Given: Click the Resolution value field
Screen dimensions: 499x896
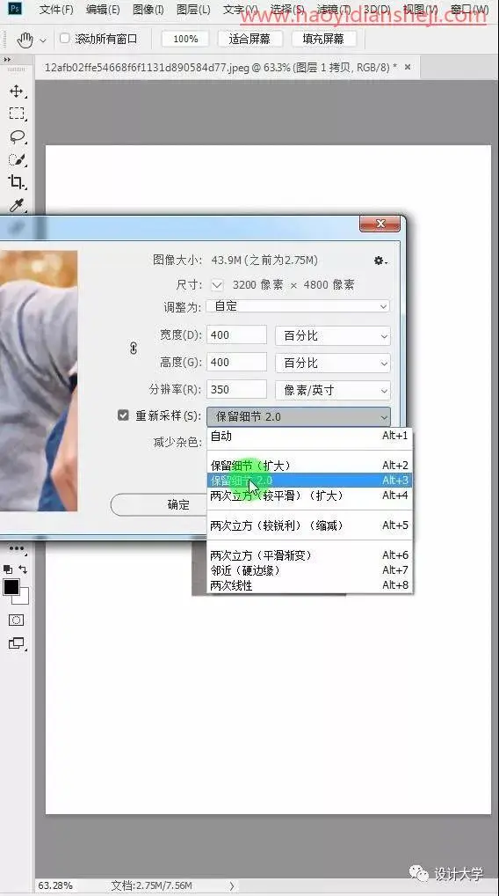Looking at the screenshot, I should (236, 390).
